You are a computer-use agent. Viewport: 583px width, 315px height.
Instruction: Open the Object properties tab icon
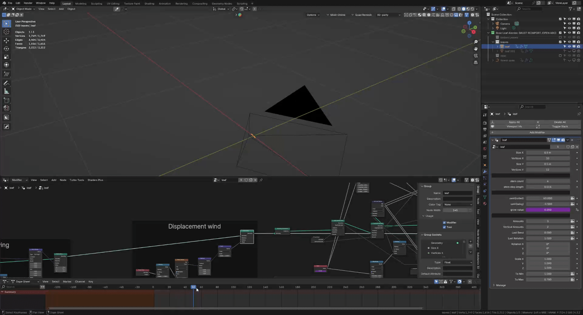(485, 165)
